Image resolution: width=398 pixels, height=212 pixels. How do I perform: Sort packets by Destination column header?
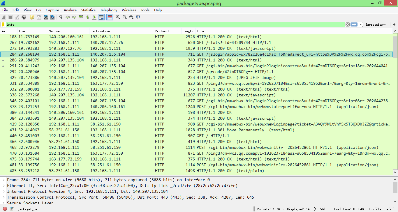coord(121,31)
